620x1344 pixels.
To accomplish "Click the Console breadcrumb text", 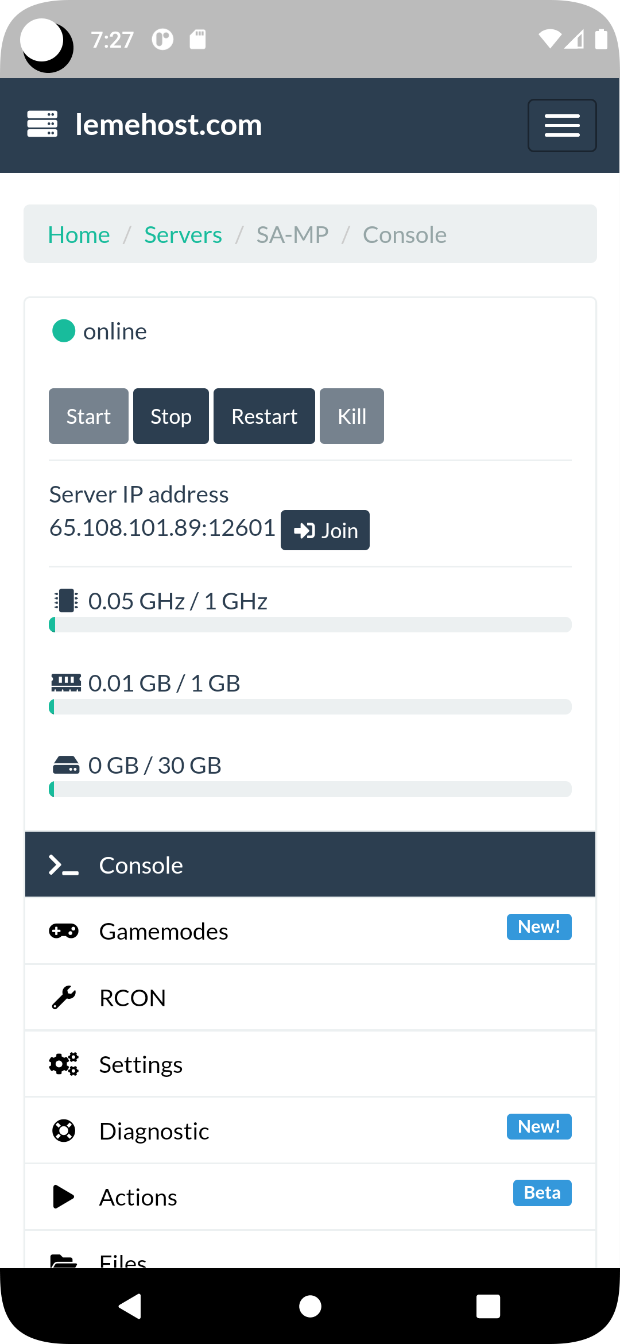I will tap(405, 234).
